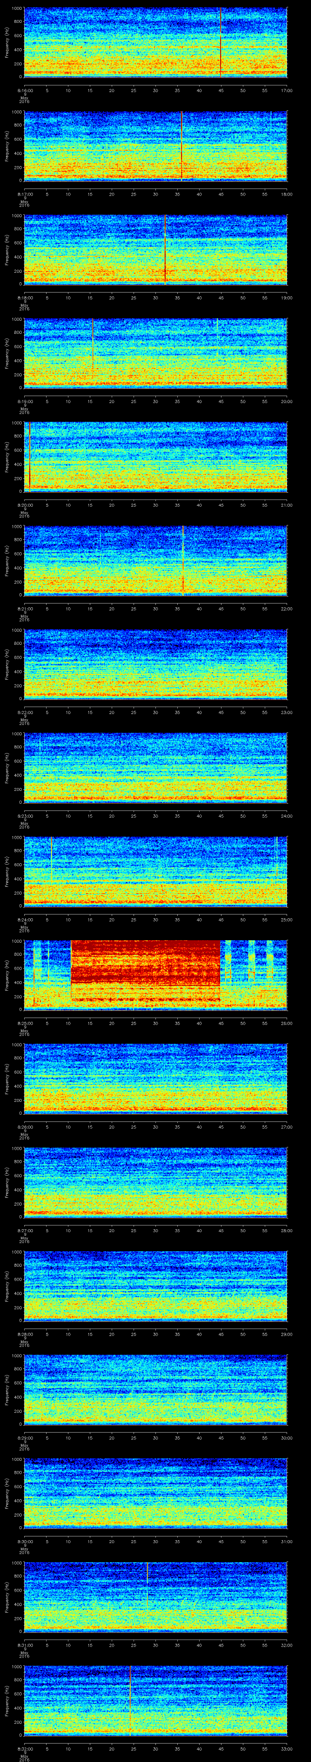The image size is (311, 1762).
Task: Click the spectrogram panel starting at 8:20:00
Action: [x=155, y=457]
